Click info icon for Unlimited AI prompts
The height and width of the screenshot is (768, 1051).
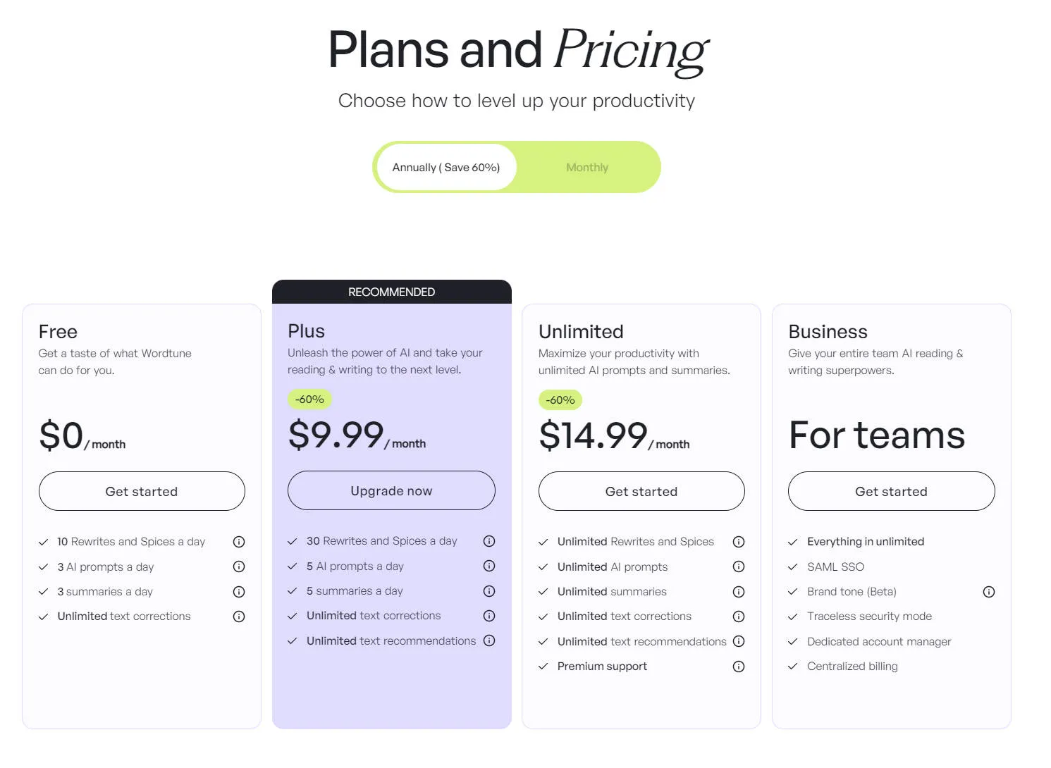(738, 566)
